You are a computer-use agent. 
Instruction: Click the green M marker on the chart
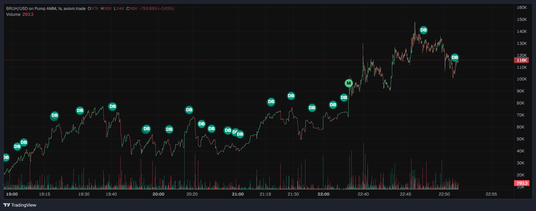(x=349, y=83)
